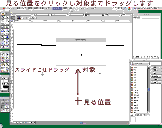Open the fill style popup in the Attributes palette
The image size is (162, 128).
coord(5,78)
